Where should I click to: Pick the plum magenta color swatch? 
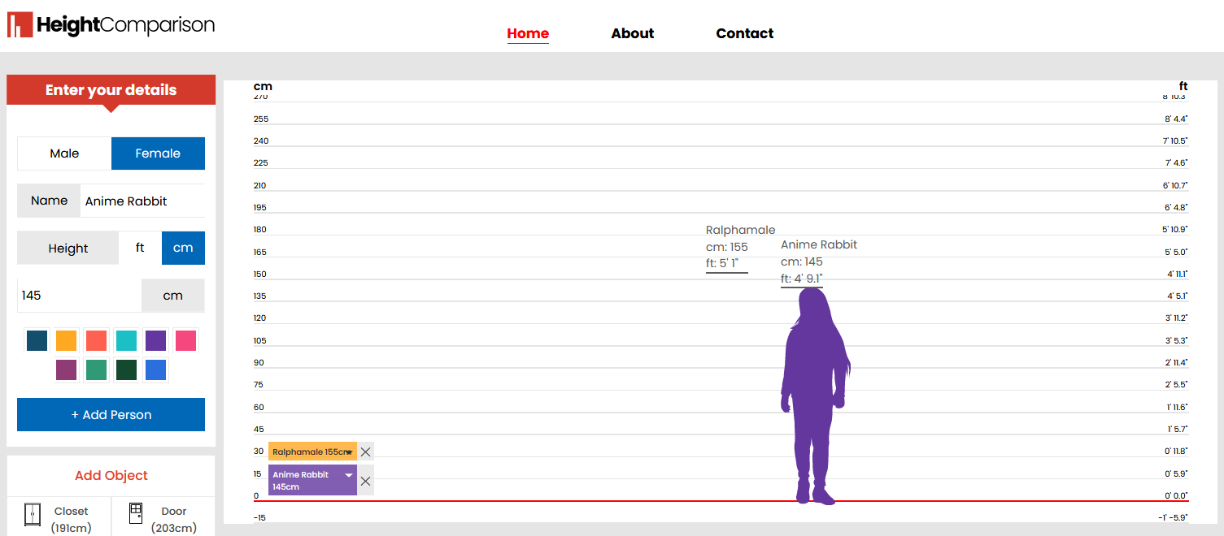tap(67, 370)
